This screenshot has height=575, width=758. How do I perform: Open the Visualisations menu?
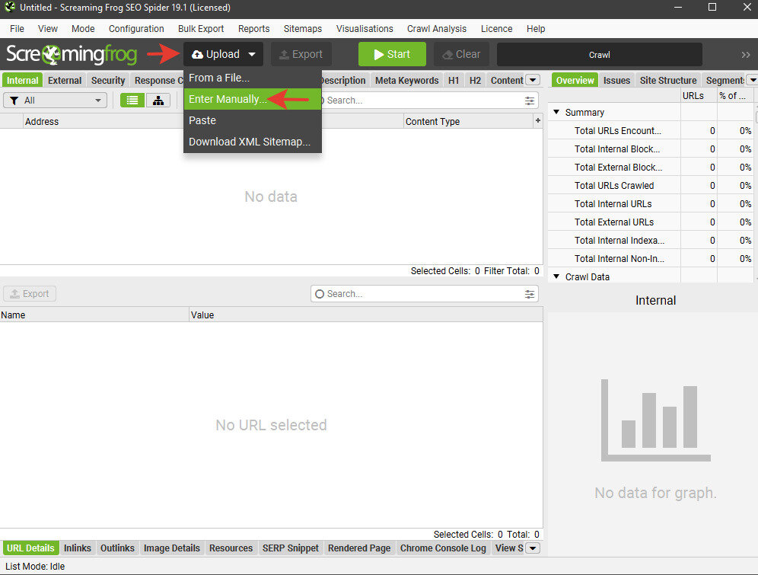click(x=365, y=28)
